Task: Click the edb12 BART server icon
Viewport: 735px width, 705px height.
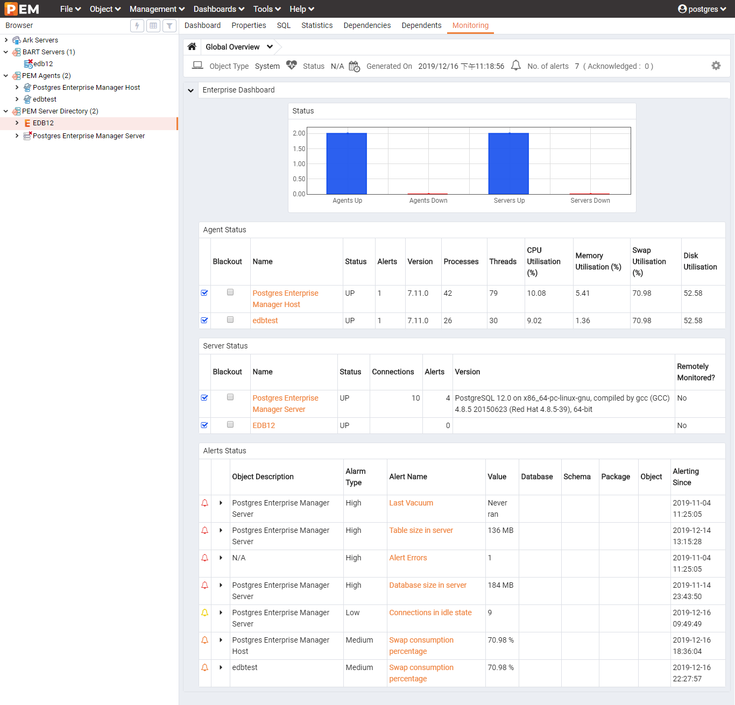Action: (28, 63)
